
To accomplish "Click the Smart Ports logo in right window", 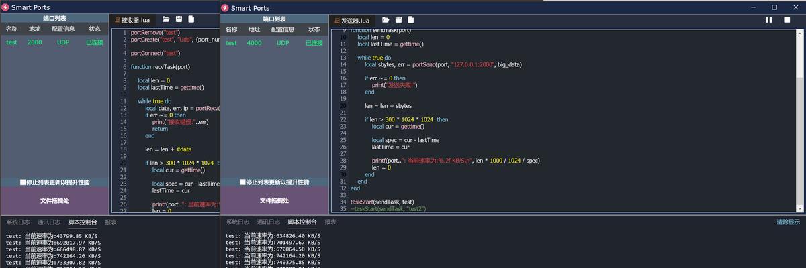I will tap(225, 7).
